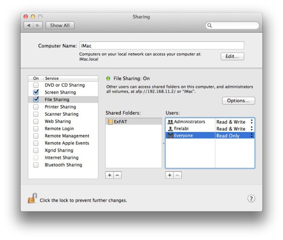Enable Bluetooth Sharing checkbox
The width and height of the screenshot is (283, 240).
pos(36,165)
